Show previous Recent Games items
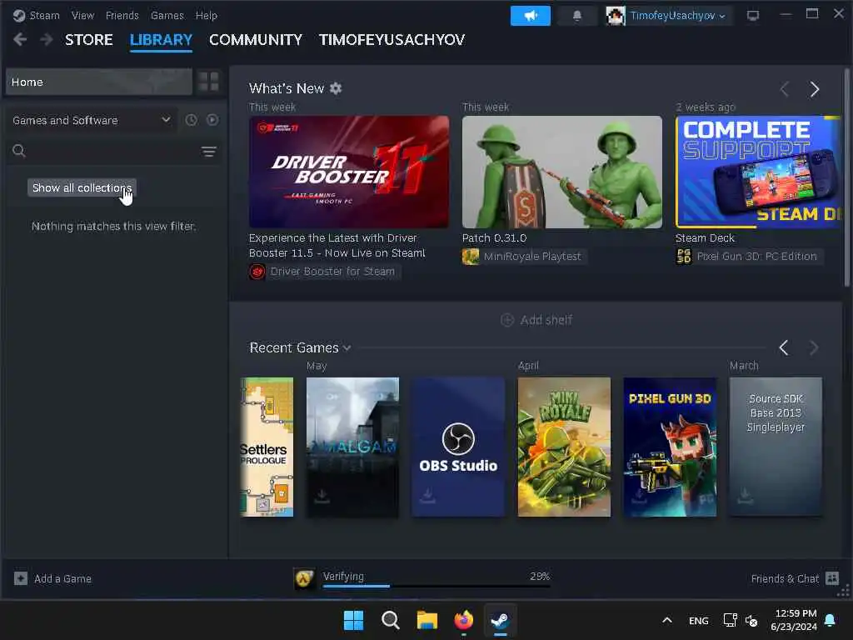Viewport: 853px width, 640px height. (x=784, y=347)
